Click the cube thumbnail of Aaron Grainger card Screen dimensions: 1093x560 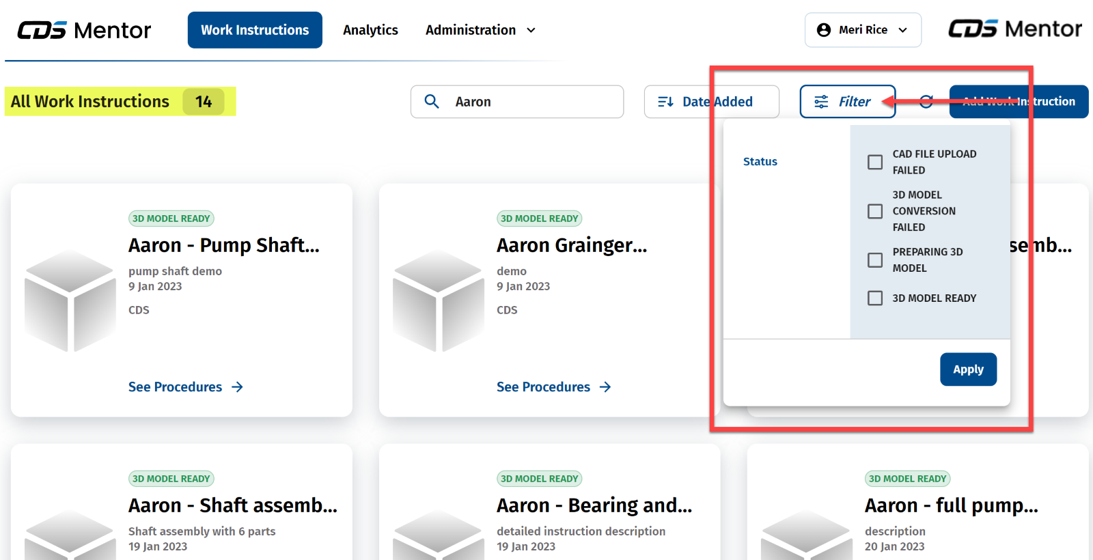click(439, 300)
